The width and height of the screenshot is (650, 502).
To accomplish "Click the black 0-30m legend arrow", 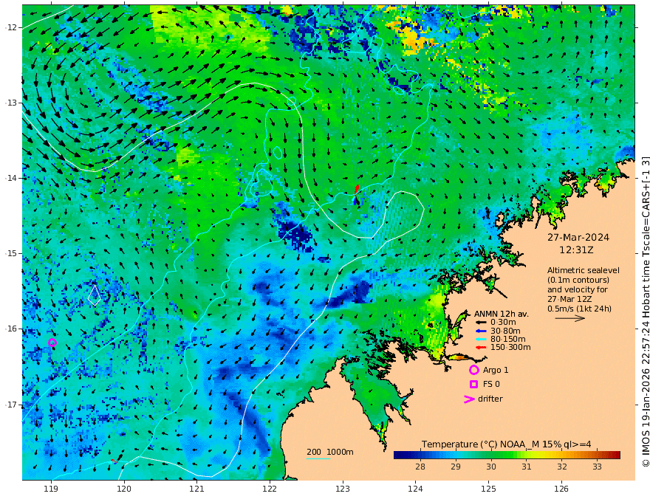I will 481,323.
